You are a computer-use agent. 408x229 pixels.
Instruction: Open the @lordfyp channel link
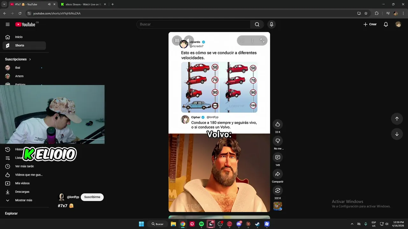click(x=73, y=197)
